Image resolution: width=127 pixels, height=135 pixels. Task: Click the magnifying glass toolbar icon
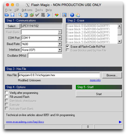pos(20,15)
